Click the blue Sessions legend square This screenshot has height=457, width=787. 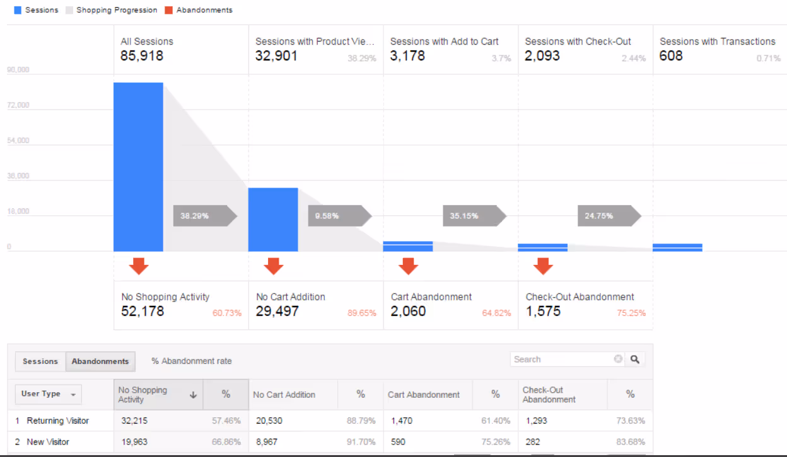click(x=16, y=9)
